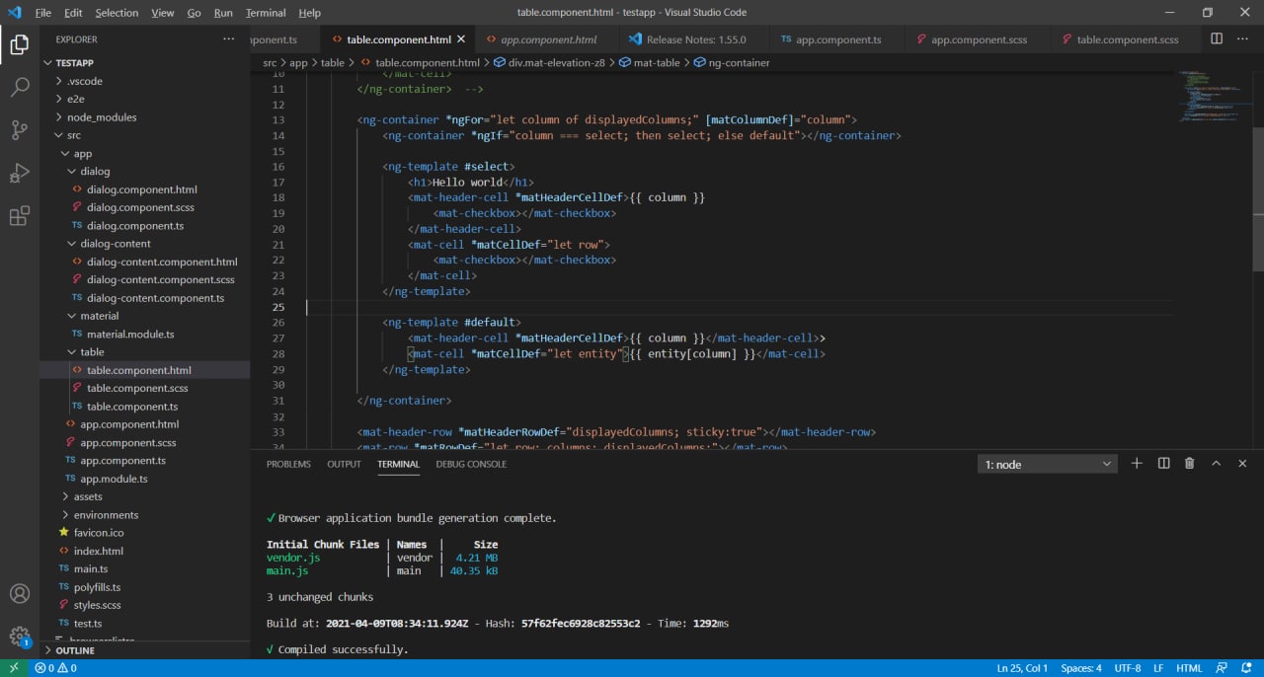1264x677 pixels.
Task: Click the Manage gear icon
Action: click(x=19, y=637)
